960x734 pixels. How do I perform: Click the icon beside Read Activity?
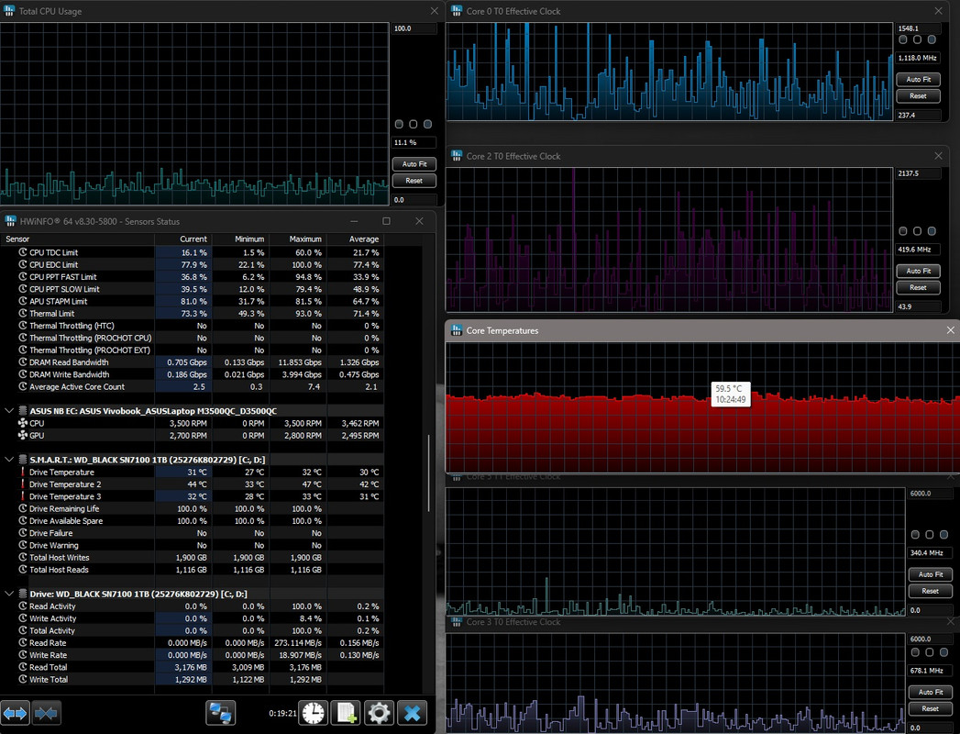23,606
